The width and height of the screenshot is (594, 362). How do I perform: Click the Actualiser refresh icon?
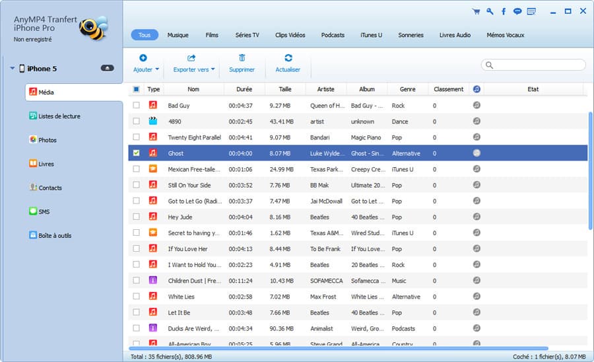pos(288,57)
